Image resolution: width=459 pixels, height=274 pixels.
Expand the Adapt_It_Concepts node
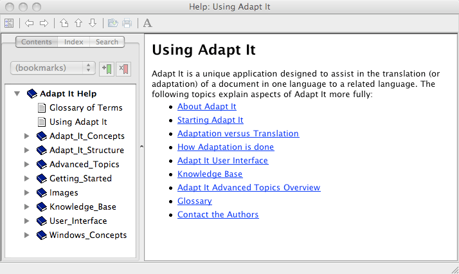26,136
